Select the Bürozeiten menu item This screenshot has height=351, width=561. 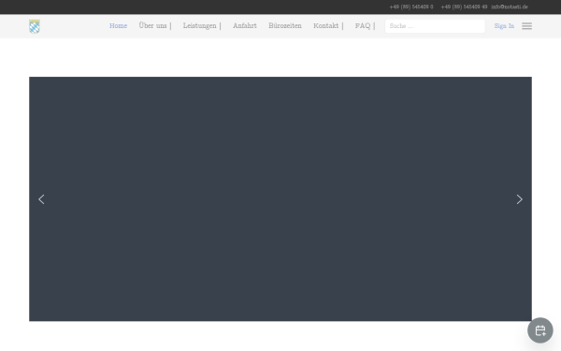pos(285,26)
